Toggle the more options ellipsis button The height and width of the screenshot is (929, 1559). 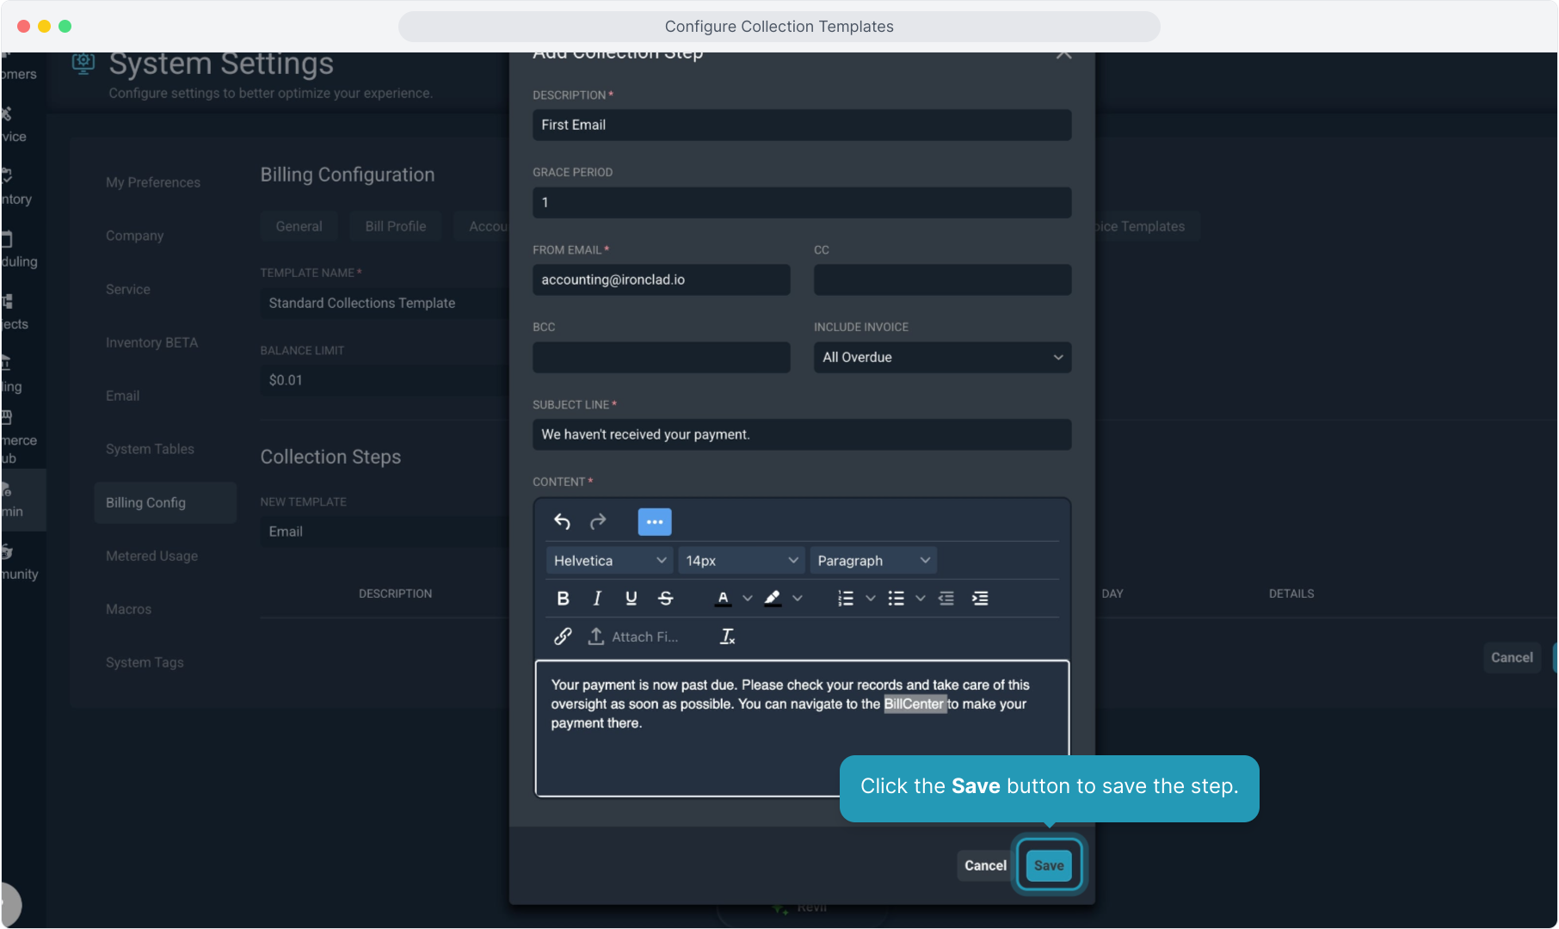pos(654,521)
